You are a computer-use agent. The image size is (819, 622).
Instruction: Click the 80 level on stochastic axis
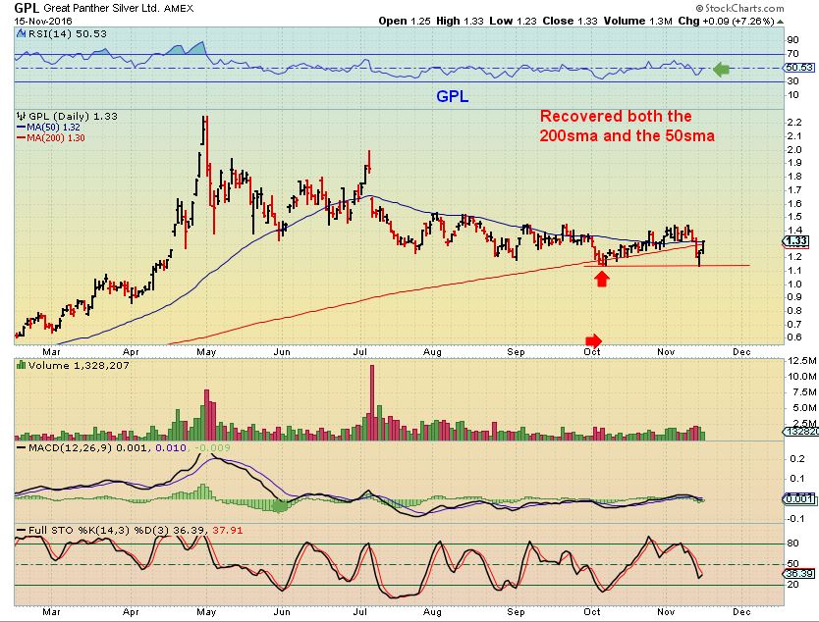coord(792,544)
